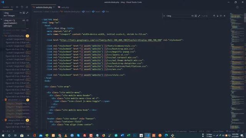The image size is (246, 138).
Task: Click the Visual Studio Code taskbar icon
Action: pyautogui.click(x=148, y=135)
